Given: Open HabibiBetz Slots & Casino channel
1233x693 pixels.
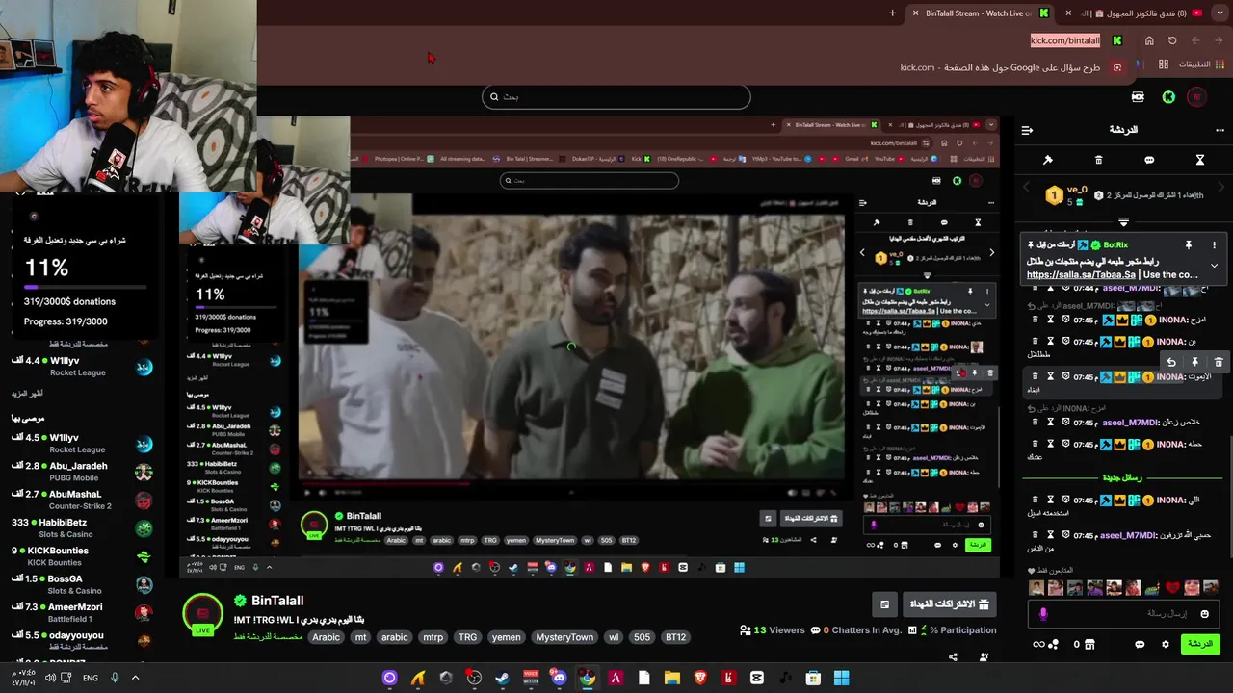Looking at the screenshot, I should 82,527.
